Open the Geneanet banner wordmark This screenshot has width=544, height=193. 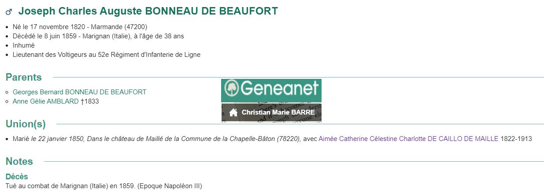[271, 90]
